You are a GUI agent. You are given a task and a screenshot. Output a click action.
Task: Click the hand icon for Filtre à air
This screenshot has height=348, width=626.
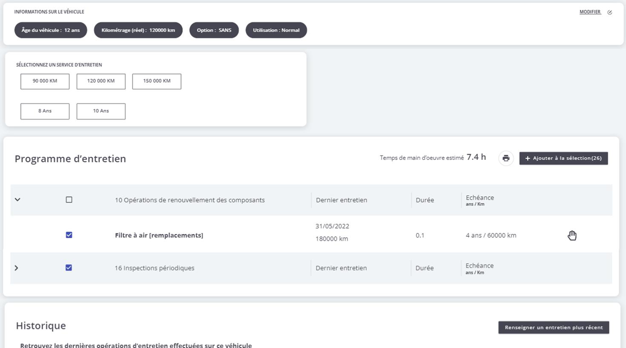572,236
